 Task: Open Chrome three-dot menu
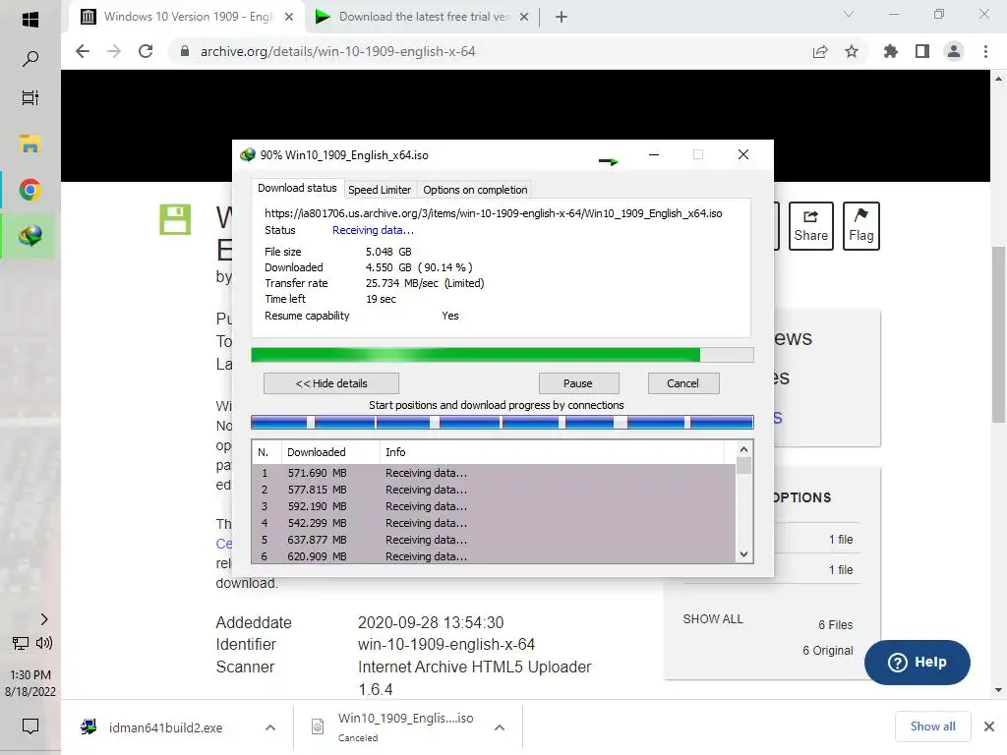985,51
